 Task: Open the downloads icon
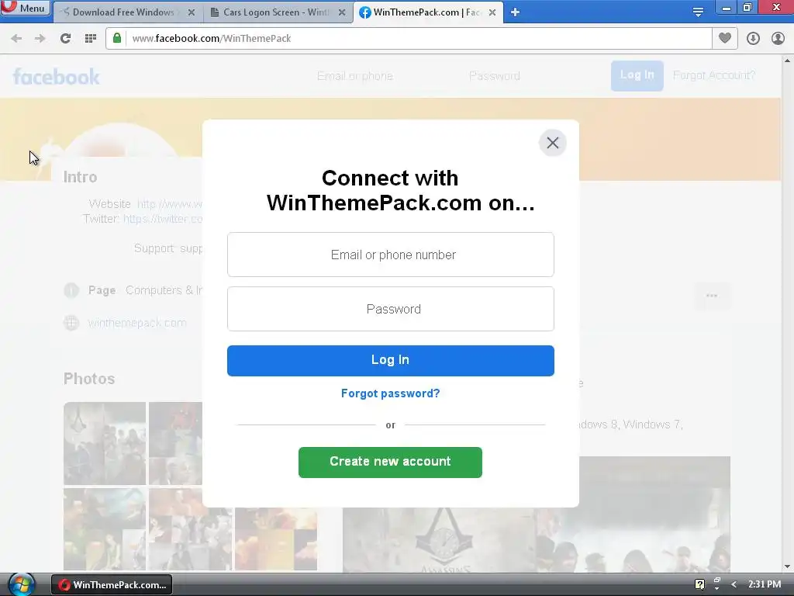753,39
